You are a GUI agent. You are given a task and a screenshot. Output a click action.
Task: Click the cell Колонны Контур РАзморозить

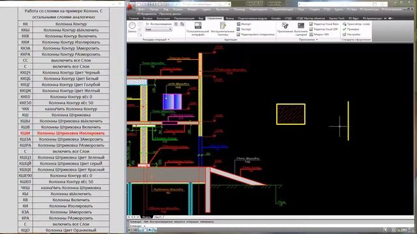point(71,54)
